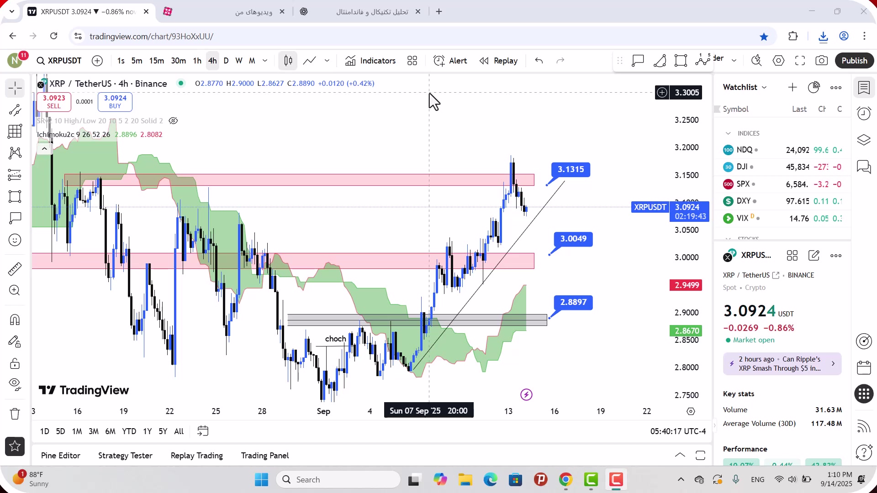Undo the last chart action
Image resolution: width=877 pixels, height=493 pixels.
pos(539,61)
